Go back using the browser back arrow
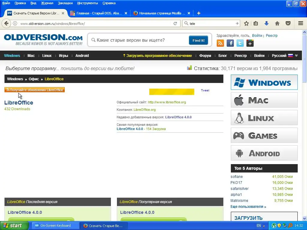 (6, 23)
